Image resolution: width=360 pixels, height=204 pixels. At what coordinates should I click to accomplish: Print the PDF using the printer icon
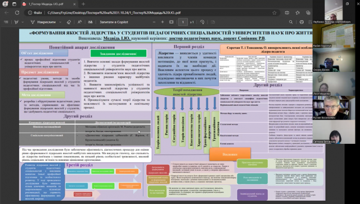[301, 22]
